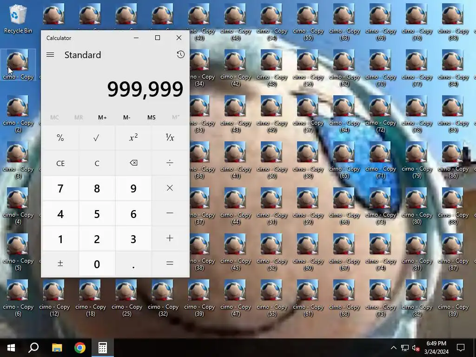Click number 1 key
The height and width of the screenshot is (357, 476).
point(60,238)
